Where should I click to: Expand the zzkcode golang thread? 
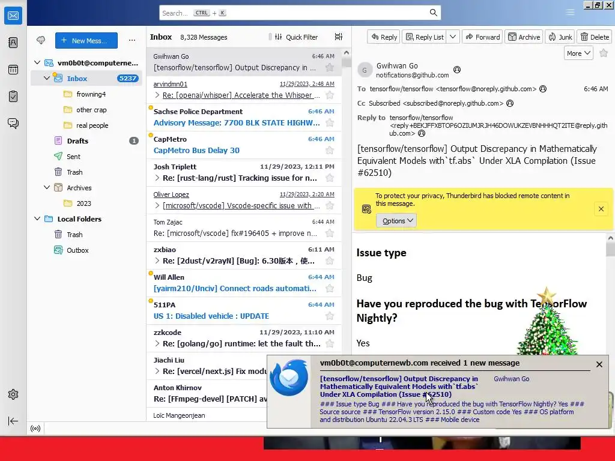[x=157, y=343]
